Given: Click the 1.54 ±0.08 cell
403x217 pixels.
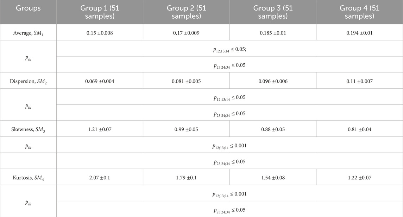Looking at the screenshot, I should coord(273,178).
